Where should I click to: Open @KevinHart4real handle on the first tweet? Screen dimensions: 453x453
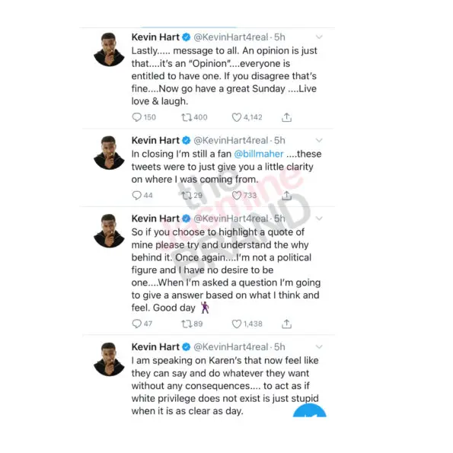click(231, 37)
